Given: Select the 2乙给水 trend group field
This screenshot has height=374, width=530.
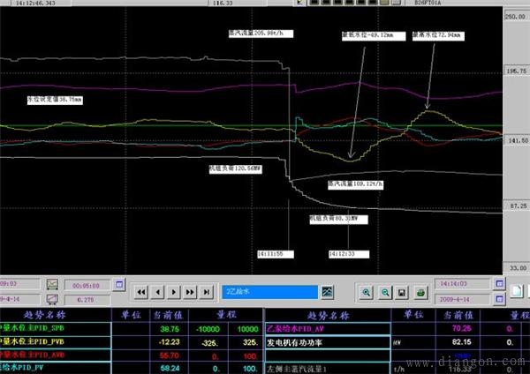Looking at the screenshot, I should pos(269,291).
